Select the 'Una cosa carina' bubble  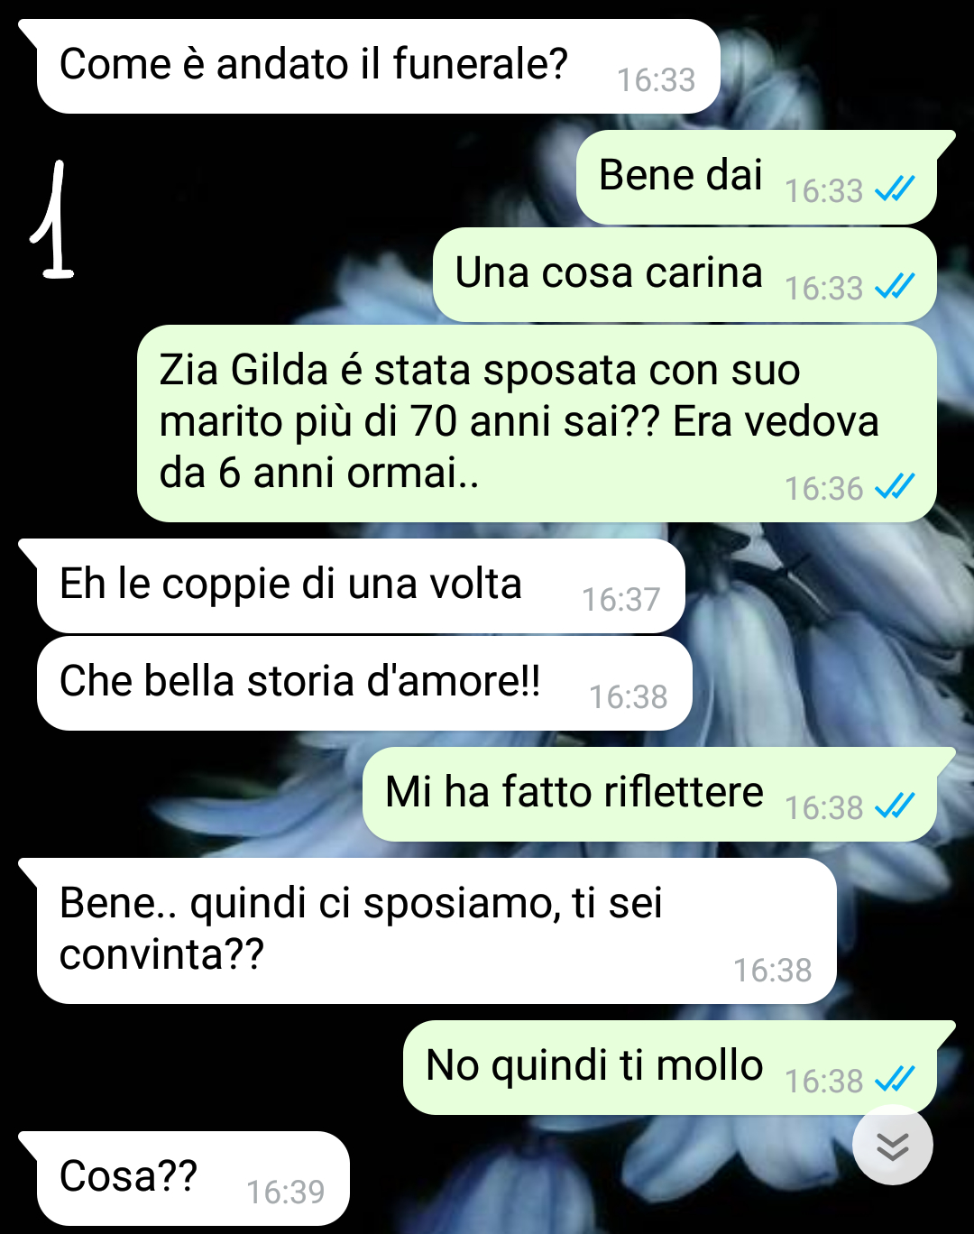coord(685,275)
